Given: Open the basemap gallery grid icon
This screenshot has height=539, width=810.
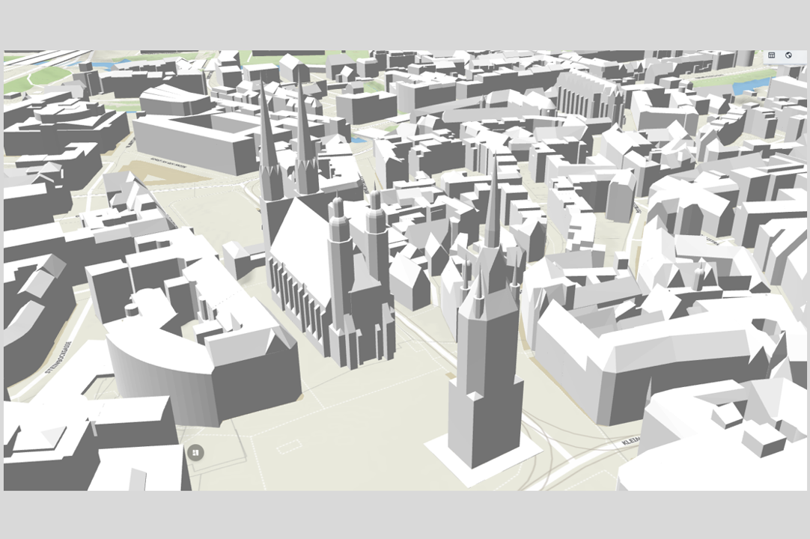Looking at the screenshot, I should (x=772, y=55).
